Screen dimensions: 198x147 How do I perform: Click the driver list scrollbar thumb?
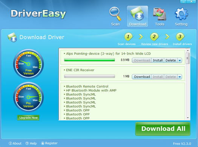point(188,58)
